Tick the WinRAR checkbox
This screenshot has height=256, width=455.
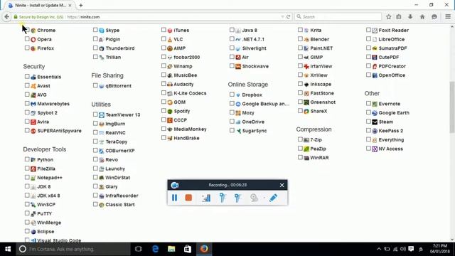300,157
